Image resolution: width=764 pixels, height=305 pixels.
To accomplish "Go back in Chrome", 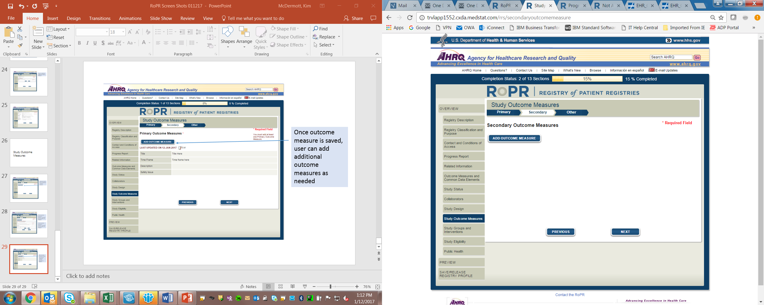I will pyautogui.click(x=389, y=18).
